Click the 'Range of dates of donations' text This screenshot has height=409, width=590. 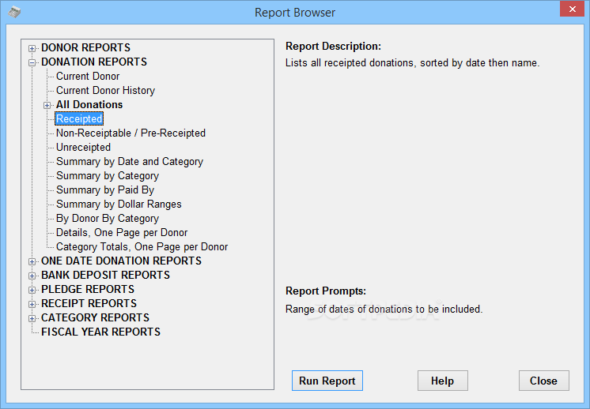tap(384, 309)
